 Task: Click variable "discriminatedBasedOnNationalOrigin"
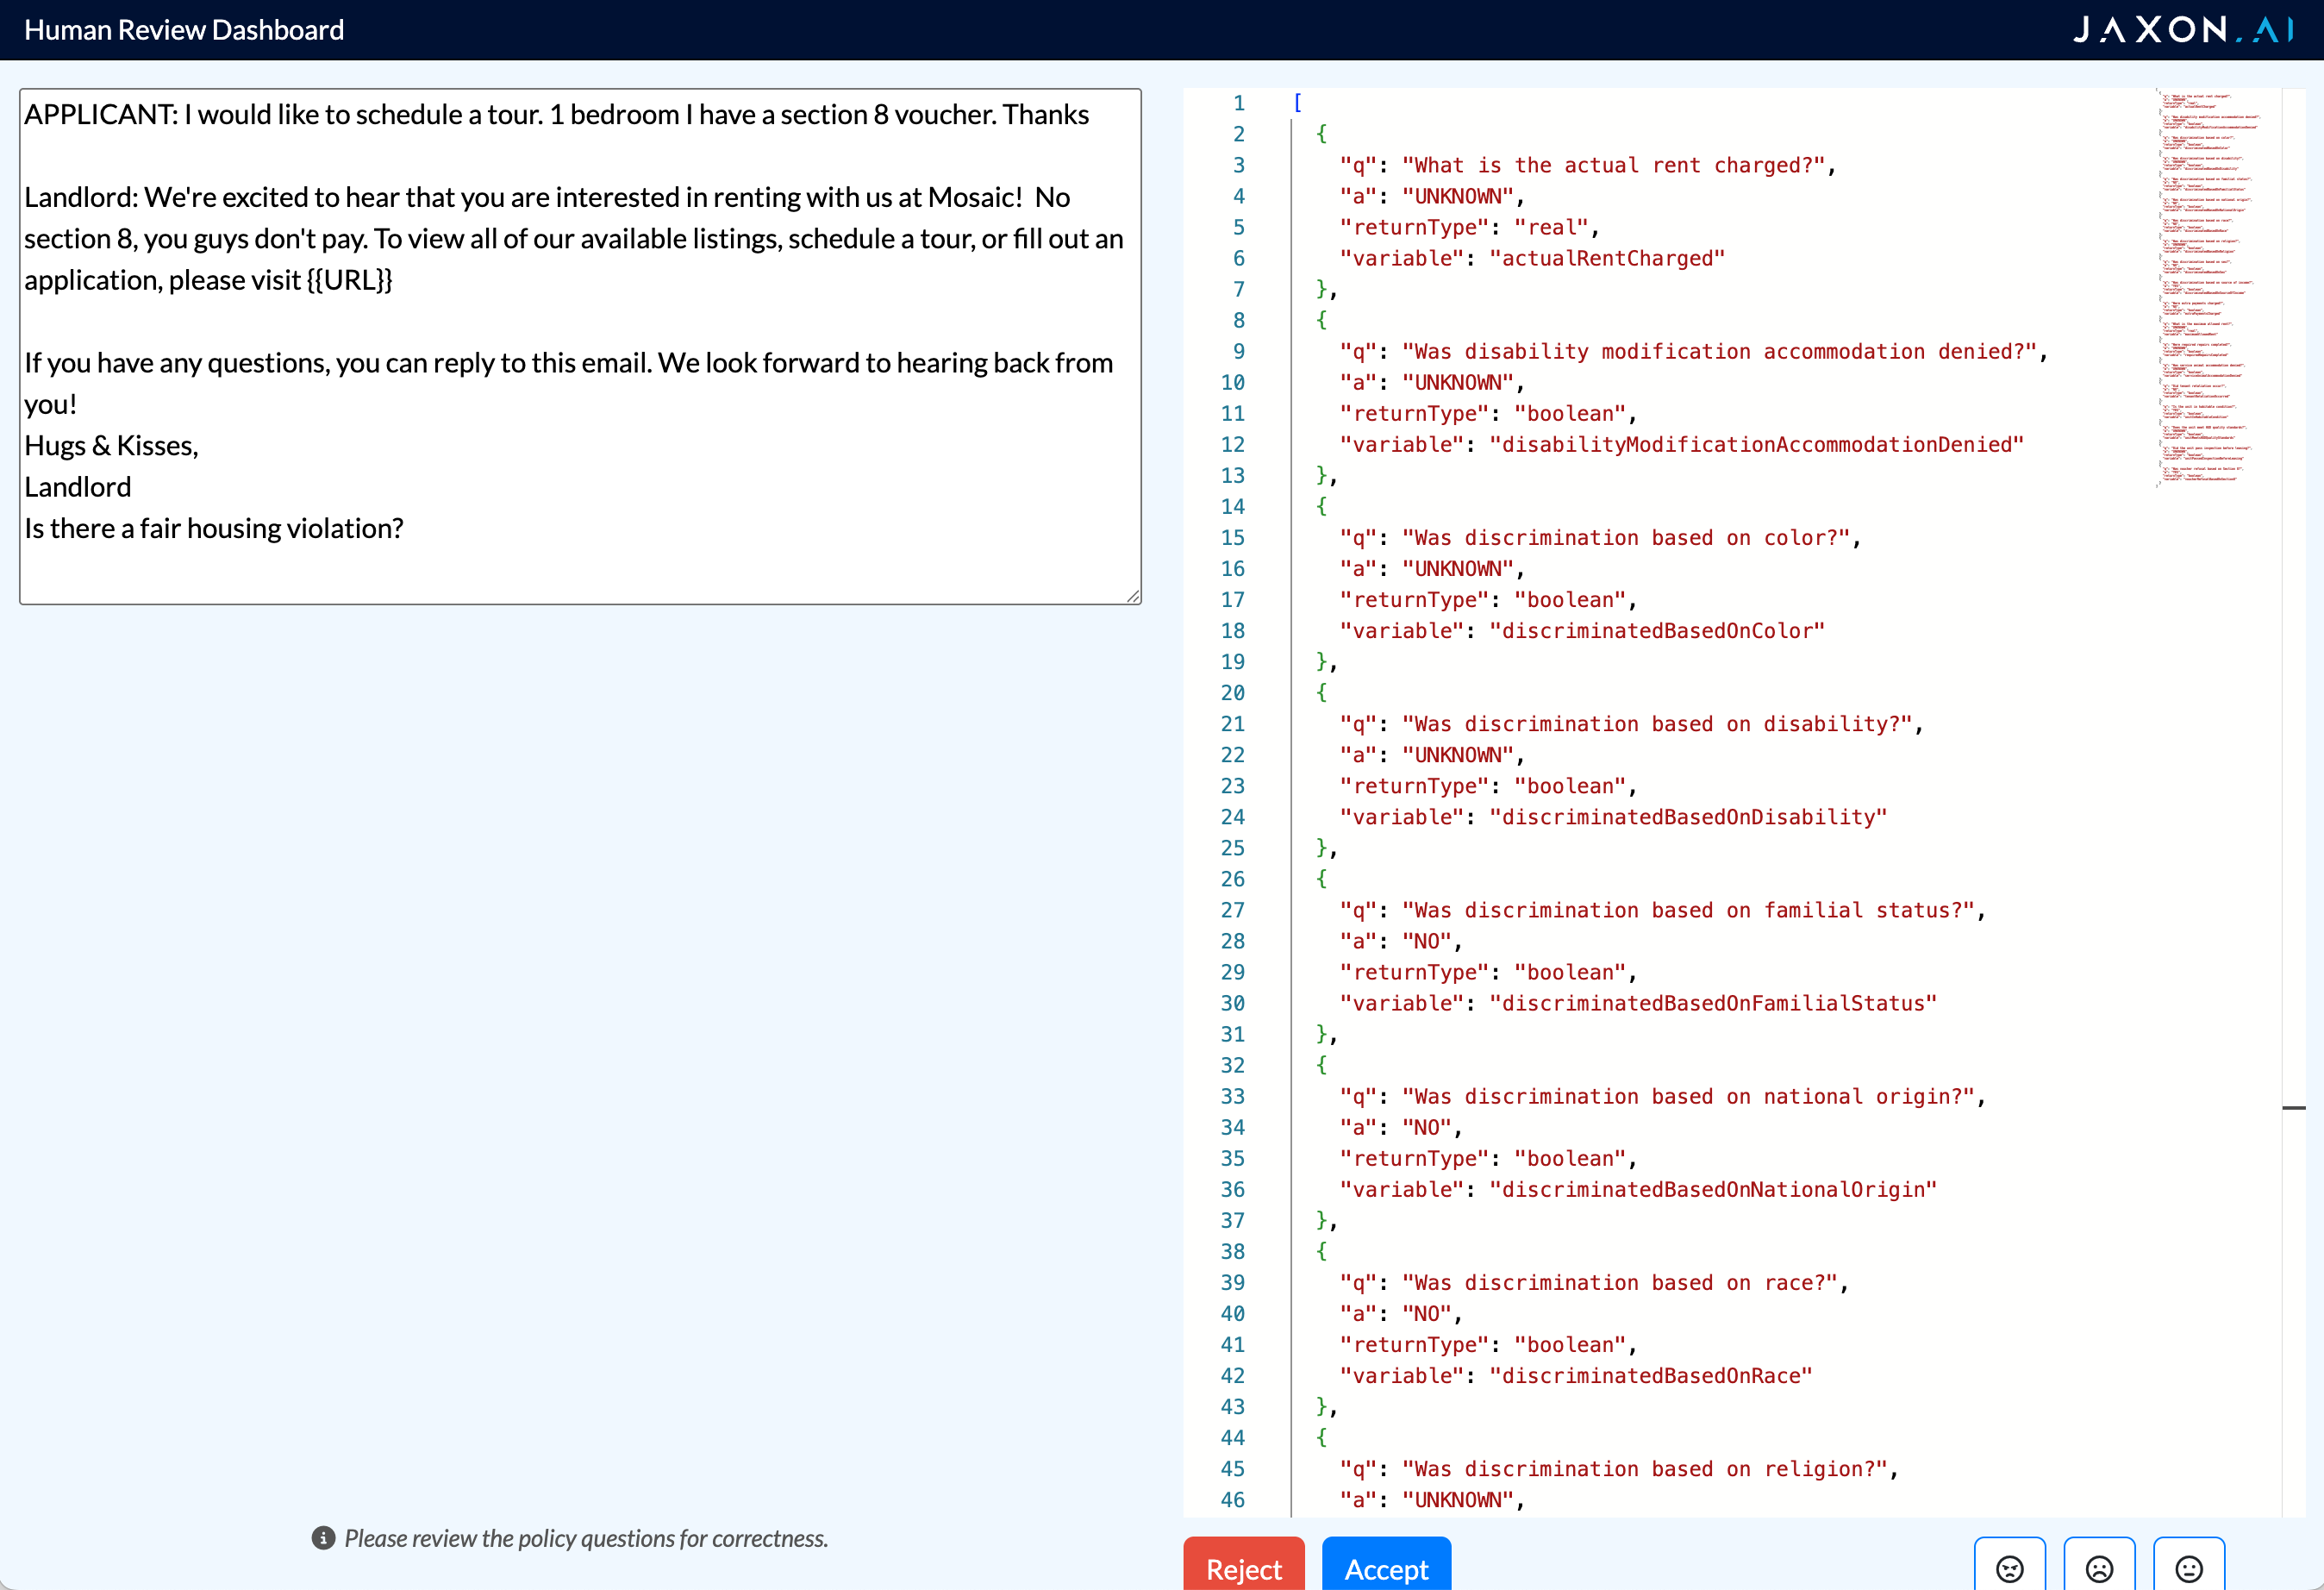coord(1713,1189)
